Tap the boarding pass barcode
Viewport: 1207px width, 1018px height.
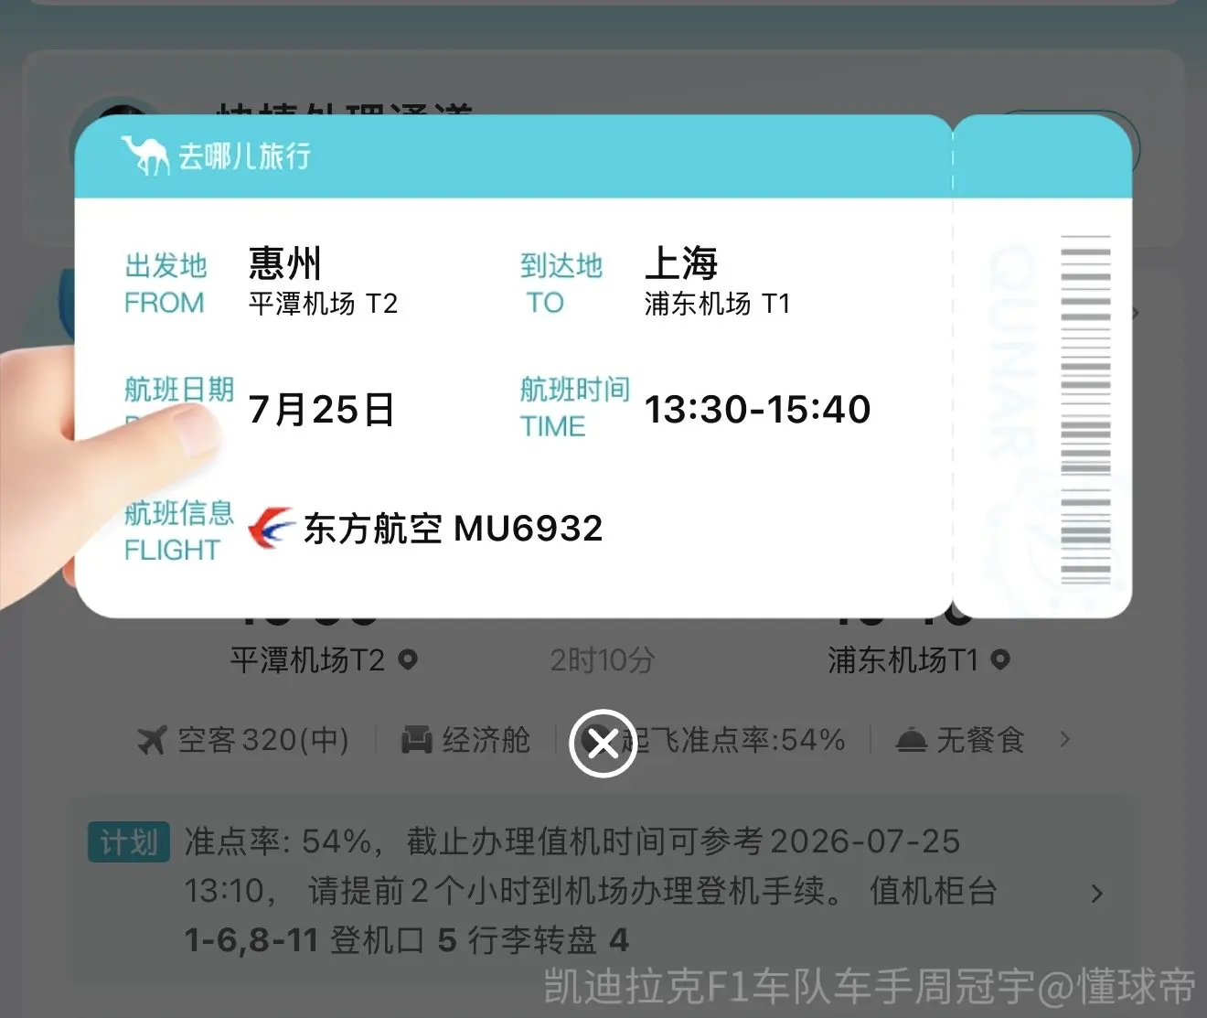tap(1085, 409)
